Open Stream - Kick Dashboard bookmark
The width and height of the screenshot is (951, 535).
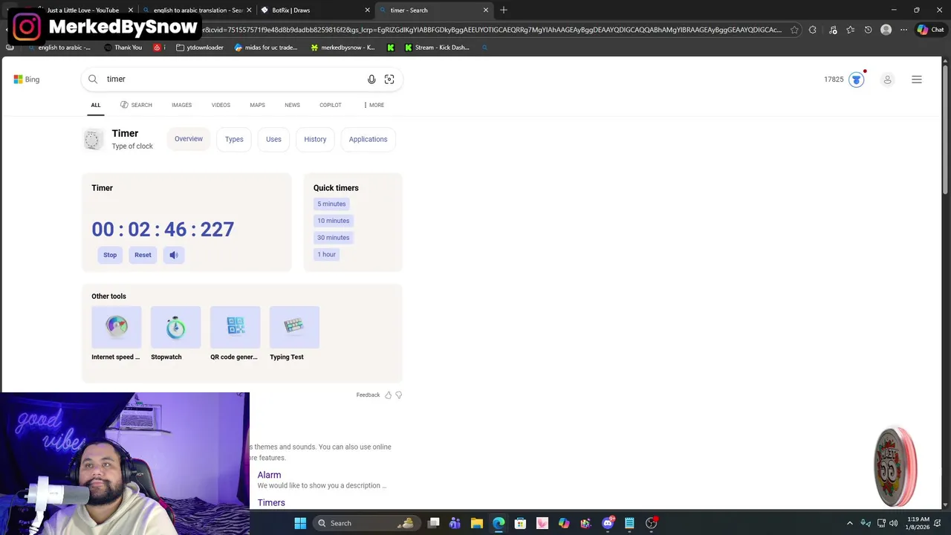(x=437, y=48)
